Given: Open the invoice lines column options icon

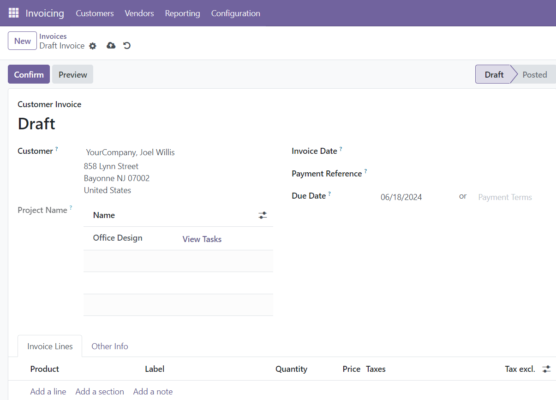Looking at the screenshot, I should [x=546, y=369].
